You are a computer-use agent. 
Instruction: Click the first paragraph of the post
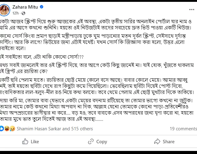click(x=96, y=25)
